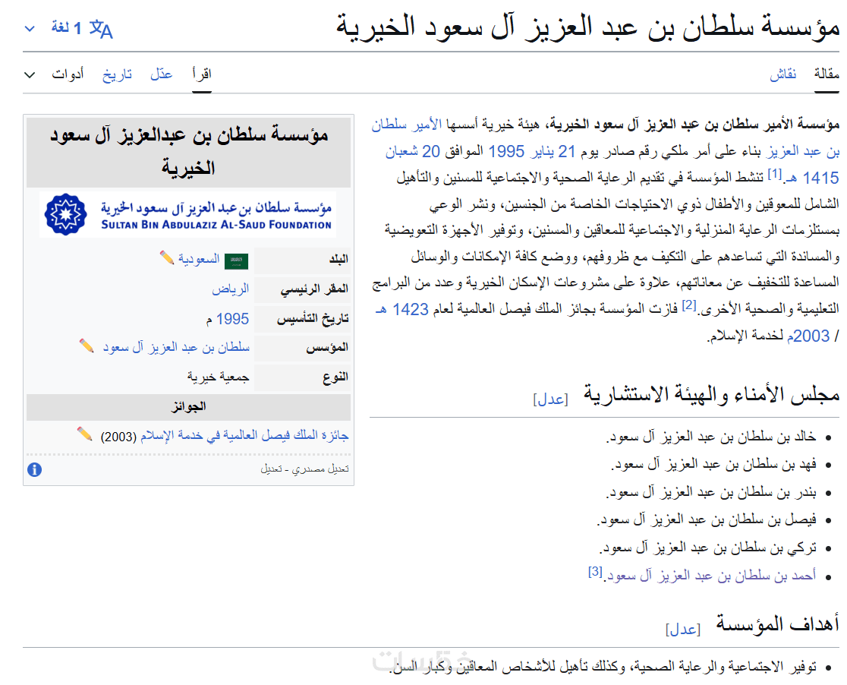Open أحمد بن سلطان بن عبد العزيز link

pyautogui.click(x=710, y=576)
